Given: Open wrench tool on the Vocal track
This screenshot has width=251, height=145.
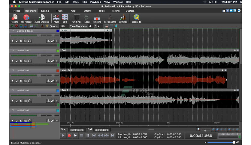Looking at the screenshot, I should coord(53,41).
